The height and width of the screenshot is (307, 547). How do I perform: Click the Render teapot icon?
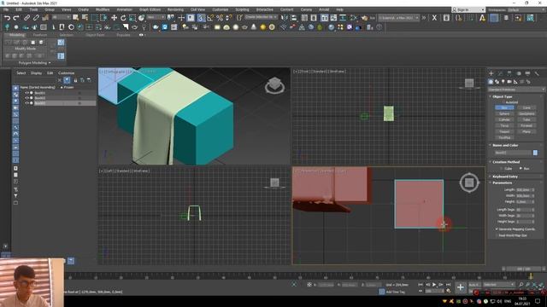click(364, 18)
